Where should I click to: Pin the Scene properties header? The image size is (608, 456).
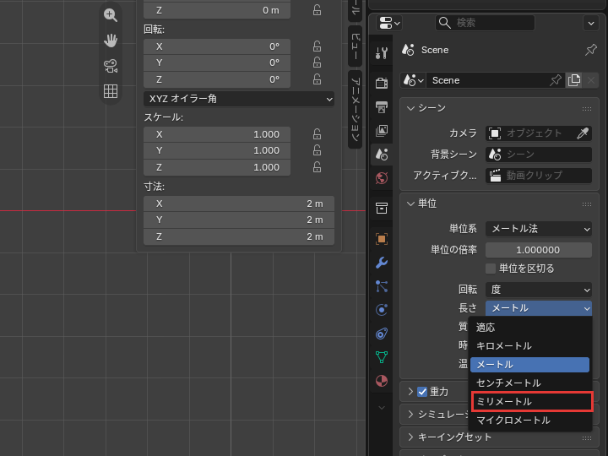590,50
